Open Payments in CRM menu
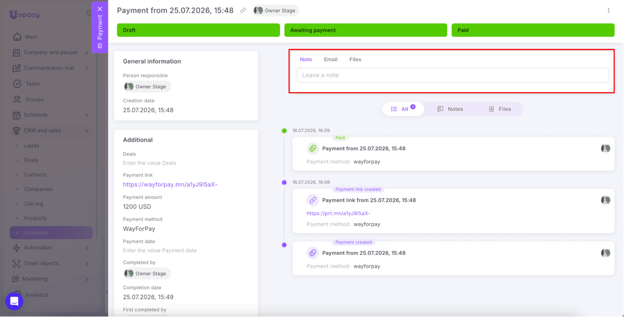This screenshot has height=317, width=624. pyautogui.click(x=51, y=233)
